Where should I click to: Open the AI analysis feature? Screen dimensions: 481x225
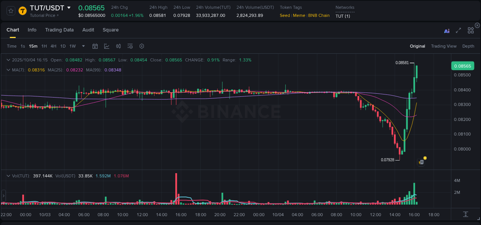(447, 31)
